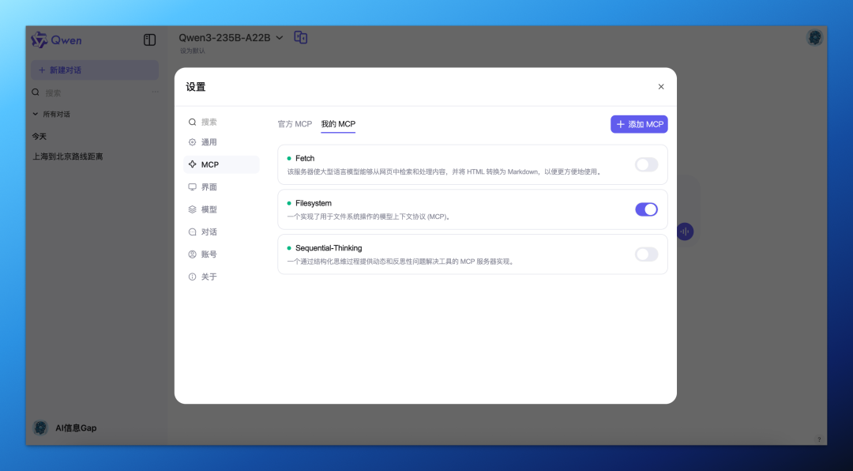Open the sidebar search three-dot menu

[x=156, y=92]
